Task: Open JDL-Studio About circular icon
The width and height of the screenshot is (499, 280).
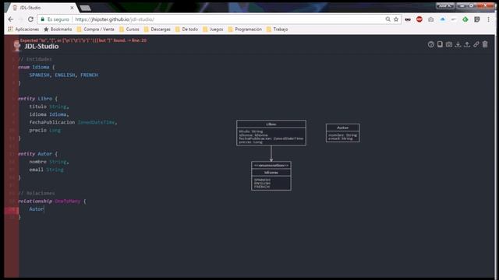Action: (431, 44)
